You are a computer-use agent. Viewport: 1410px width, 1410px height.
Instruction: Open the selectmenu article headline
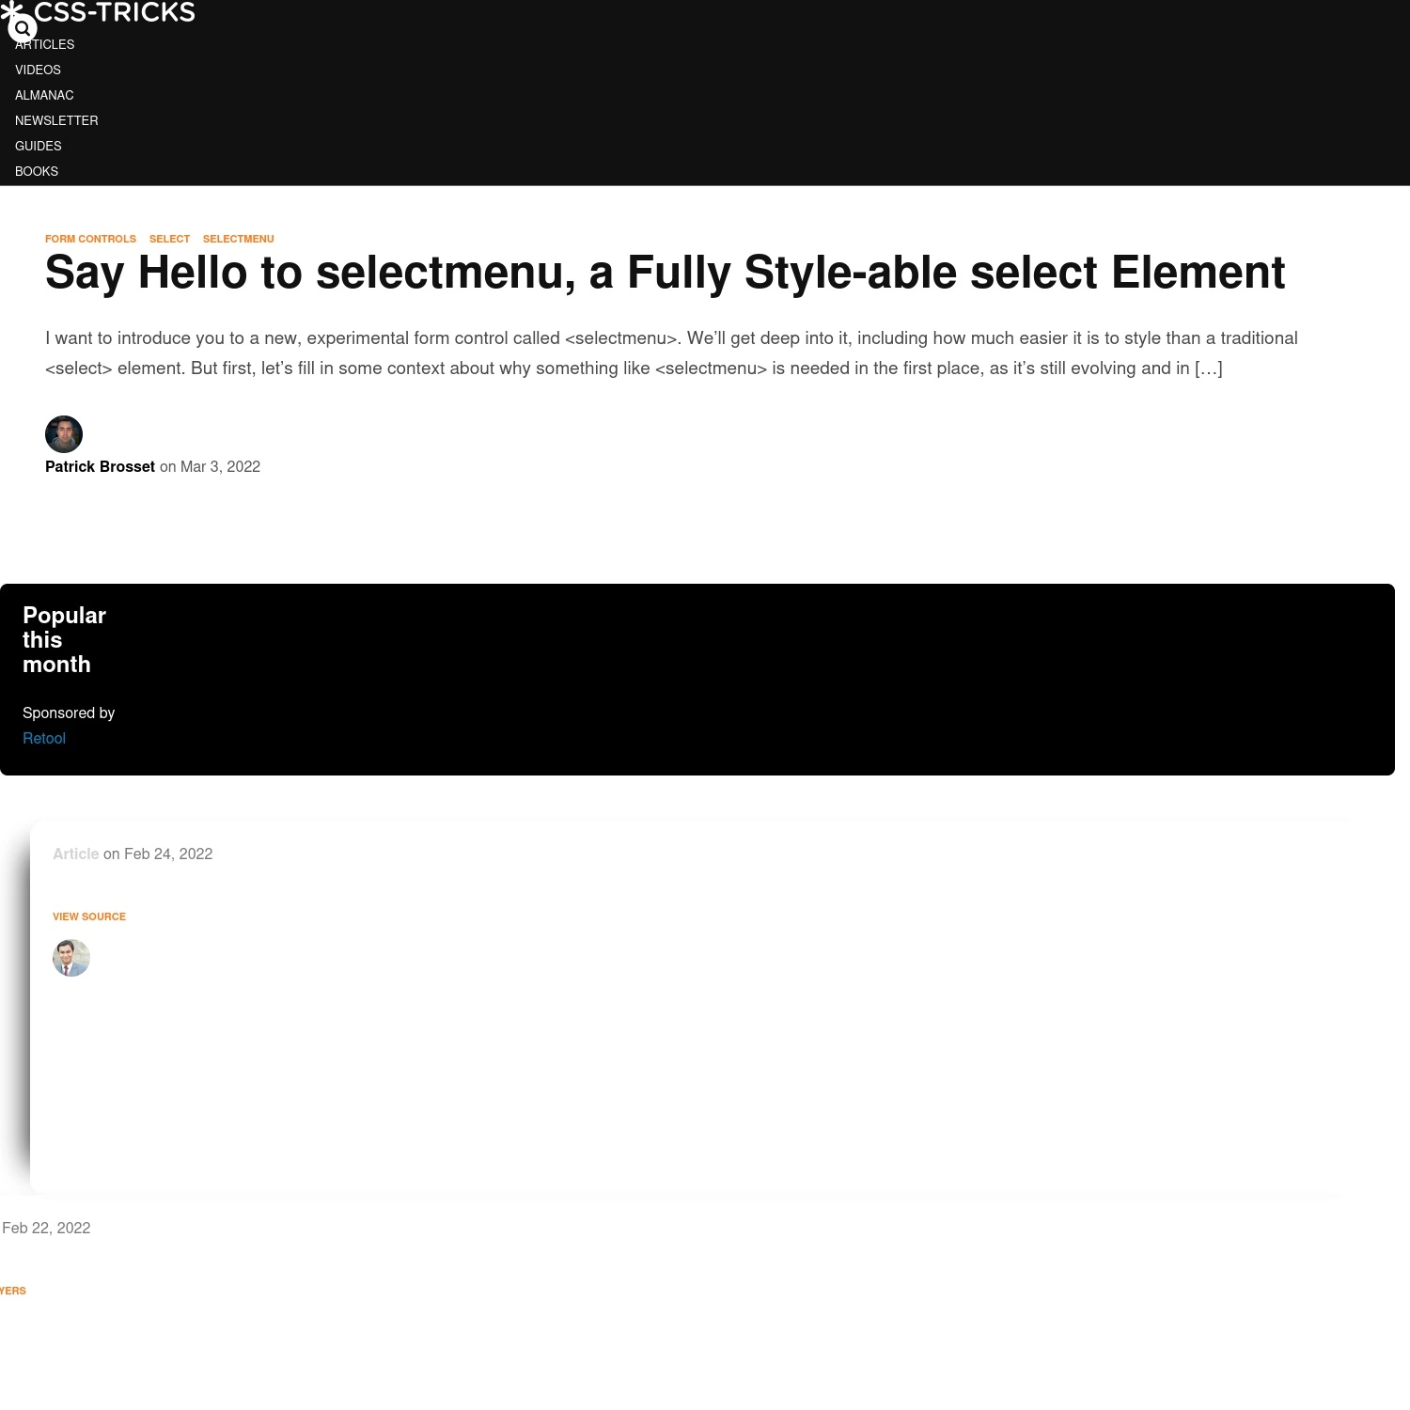click(665, 273)
